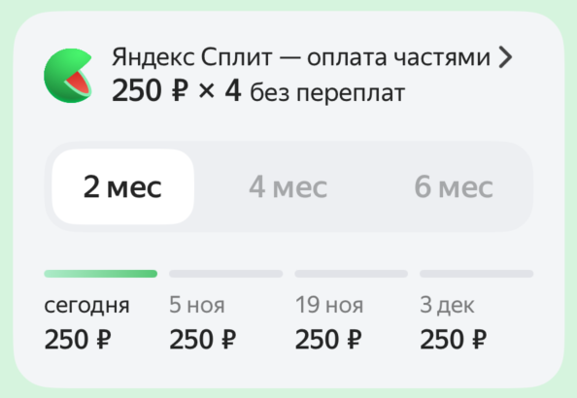This screenshot has width=577, height=398.
Task: Click the 250 ₽ × 4 installment summary
Action: 177,90
